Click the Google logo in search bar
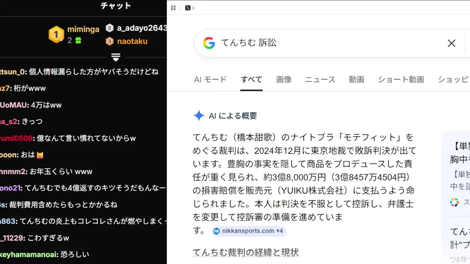The height and width of the screenshot is (264, 470). (x=209, y=43)
